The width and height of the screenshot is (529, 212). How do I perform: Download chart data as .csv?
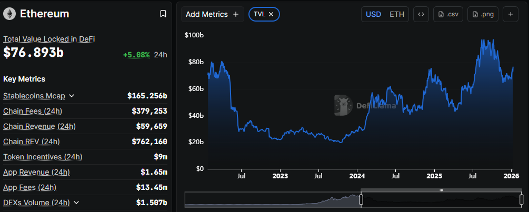pyautogui.click(x=448, y=14)
